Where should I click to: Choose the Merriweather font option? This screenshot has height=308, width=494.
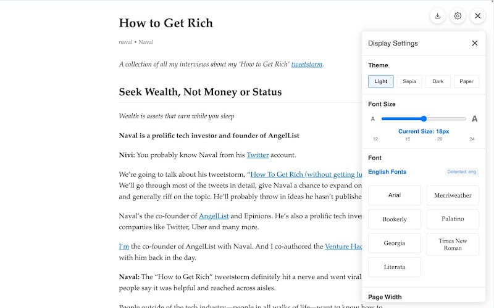tap(453, 195)
